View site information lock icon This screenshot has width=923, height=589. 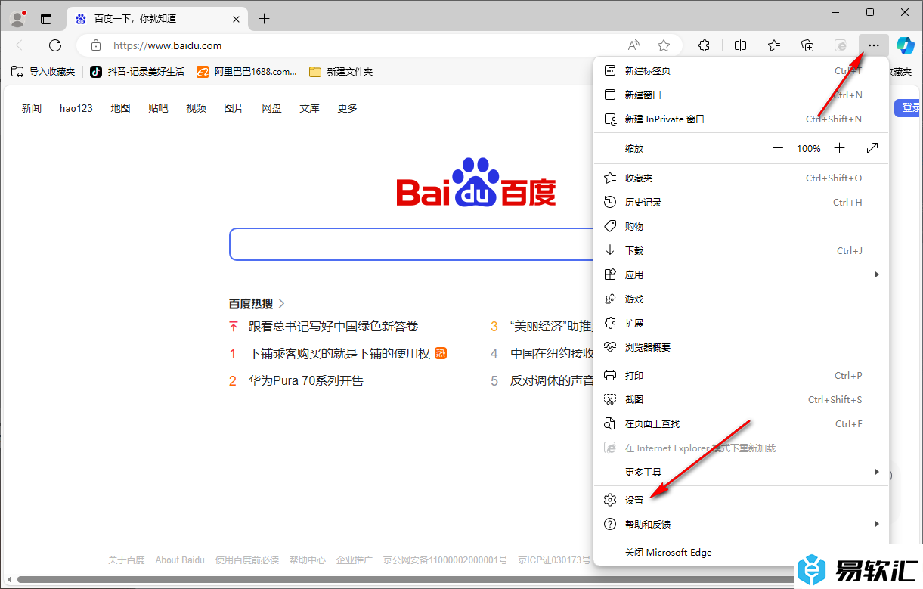tap(95, 45)
